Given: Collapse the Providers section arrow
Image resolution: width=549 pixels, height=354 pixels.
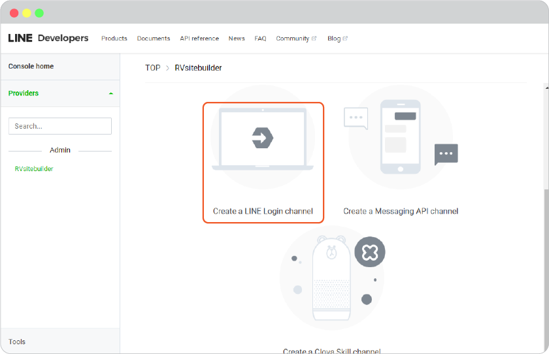Looking at the screenshot, I should 111,93.
